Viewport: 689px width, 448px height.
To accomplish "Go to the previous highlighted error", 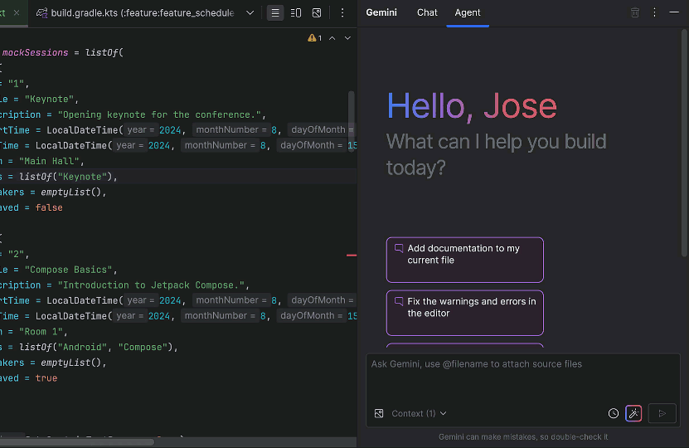I will click(x=332, y=38).
